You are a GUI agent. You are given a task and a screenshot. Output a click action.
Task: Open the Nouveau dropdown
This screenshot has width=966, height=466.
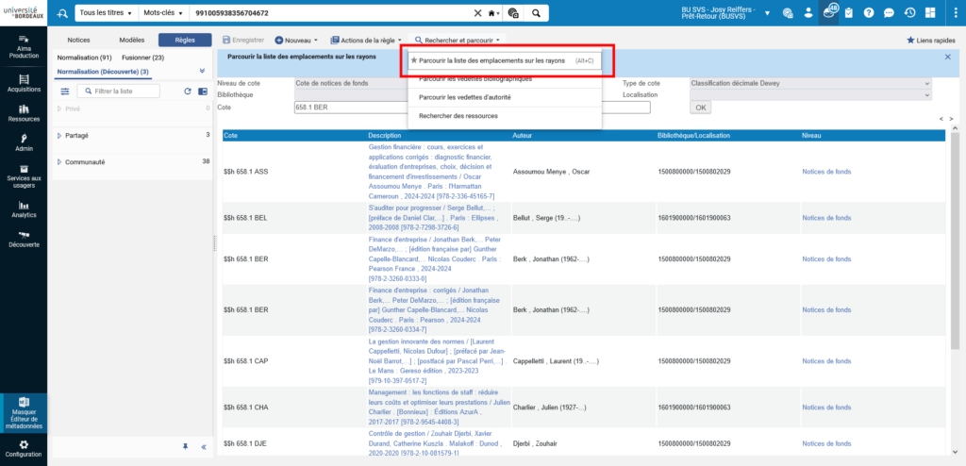click(x=296, y=40)
